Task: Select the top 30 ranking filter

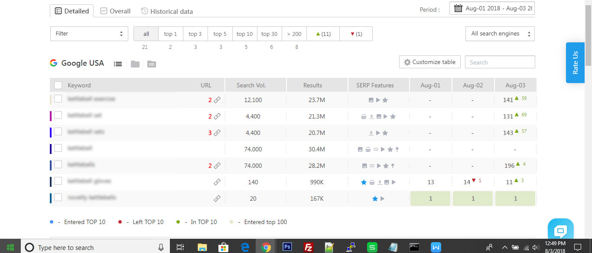Action: point(270,34)
